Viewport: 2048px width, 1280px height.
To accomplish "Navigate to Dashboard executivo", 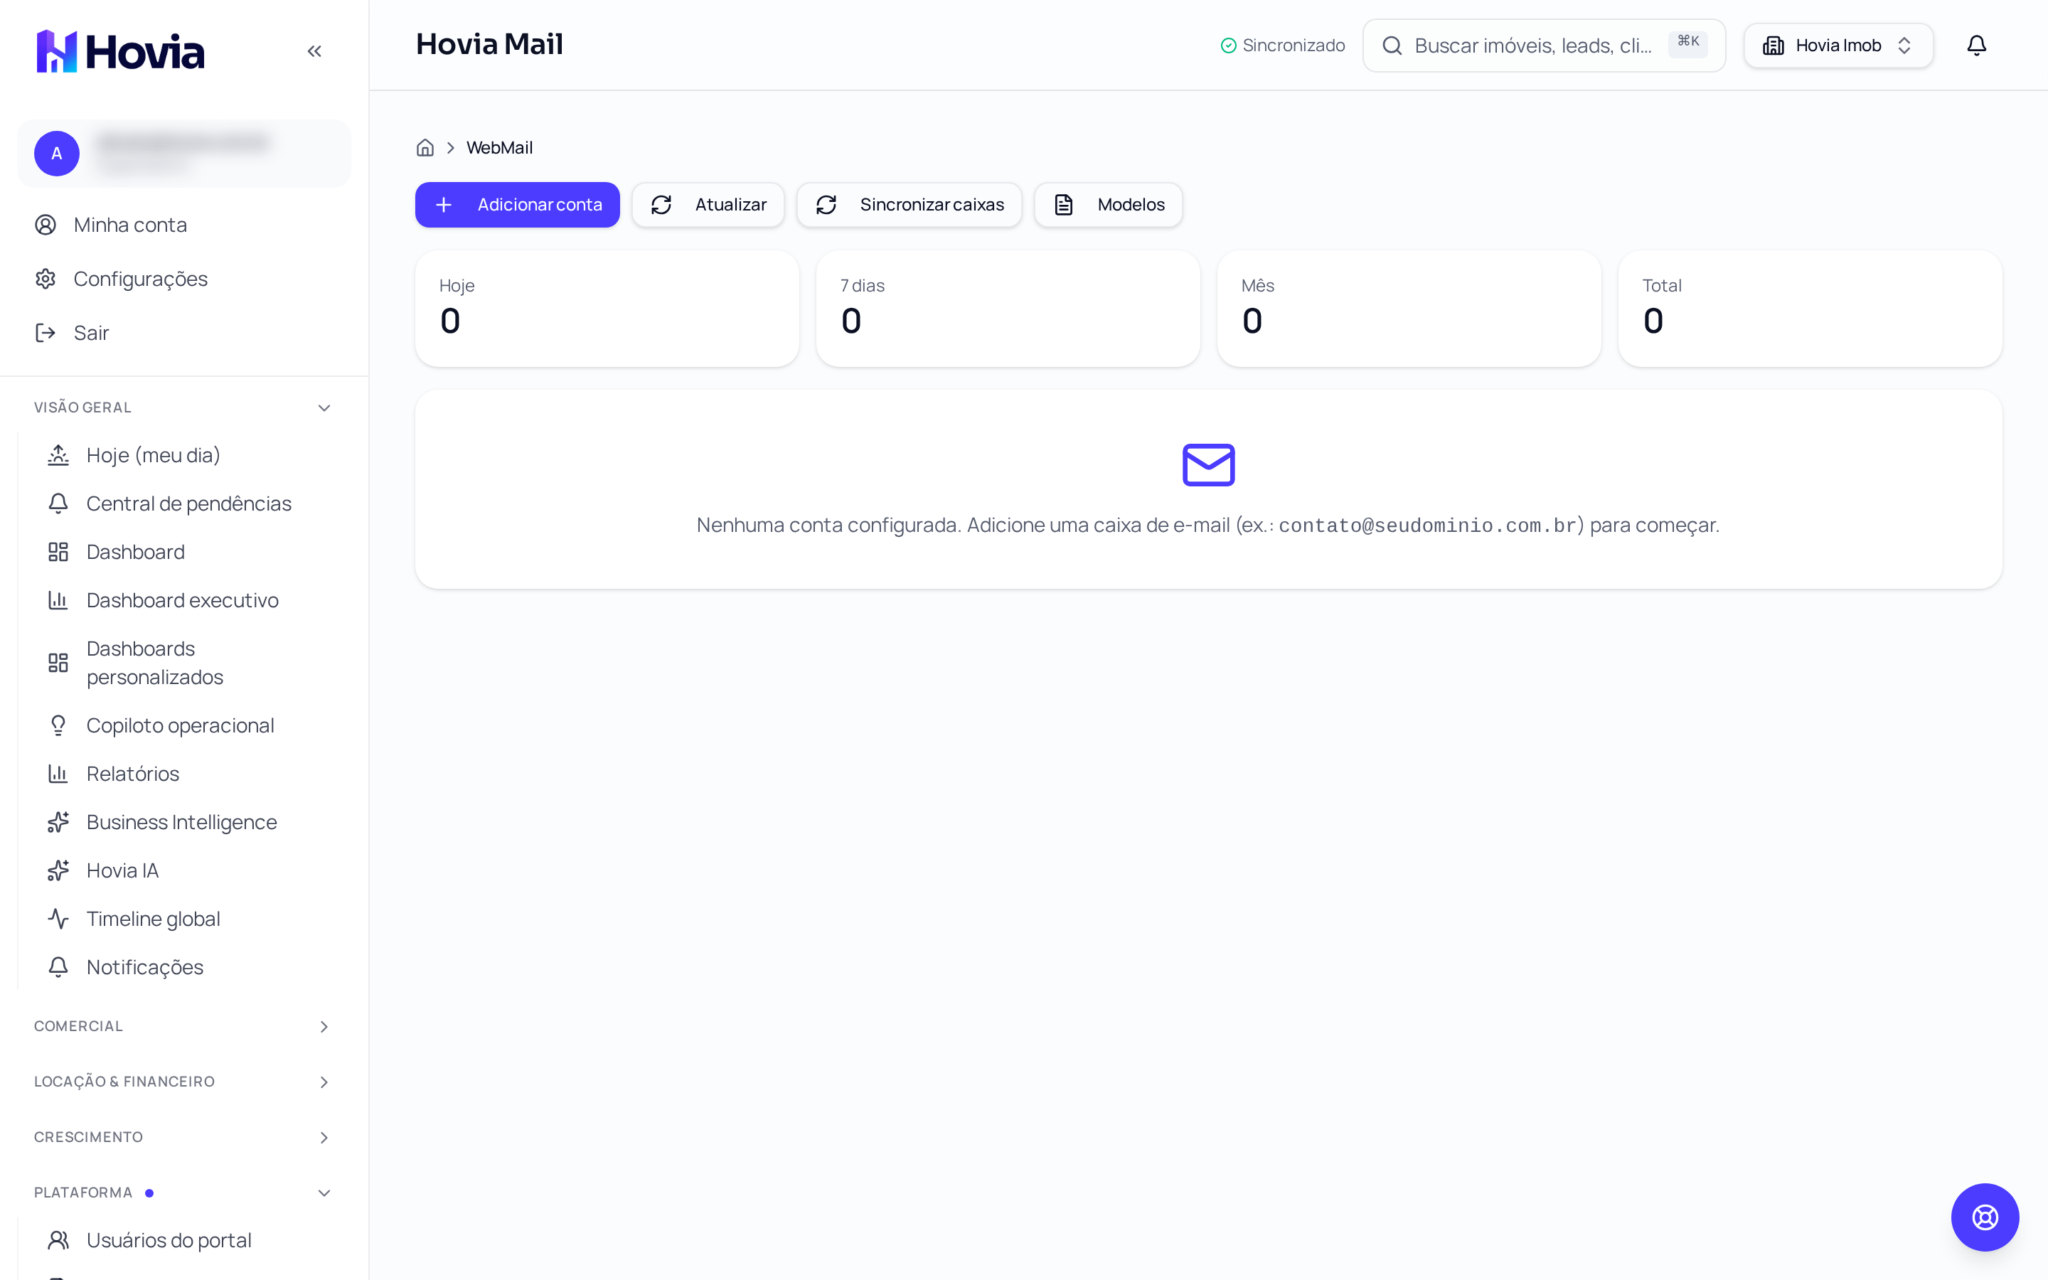I will tap(190, 600).
